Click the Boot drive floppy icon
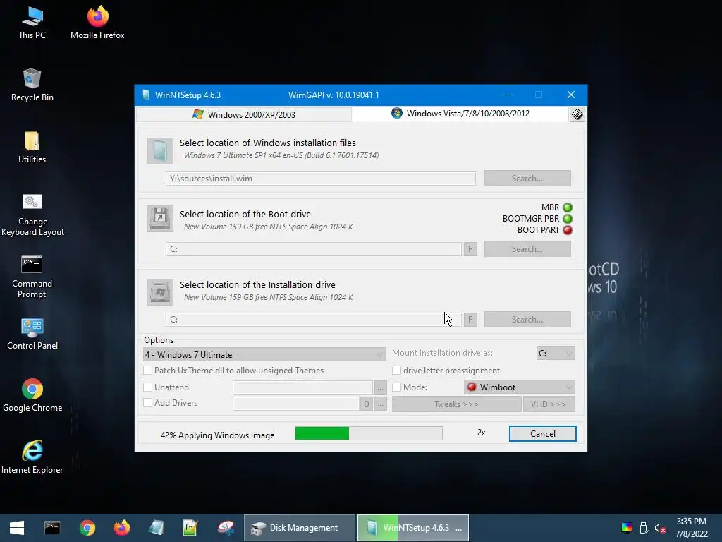The height and width of the screenshot is (542, 722). tap(160, 219)
